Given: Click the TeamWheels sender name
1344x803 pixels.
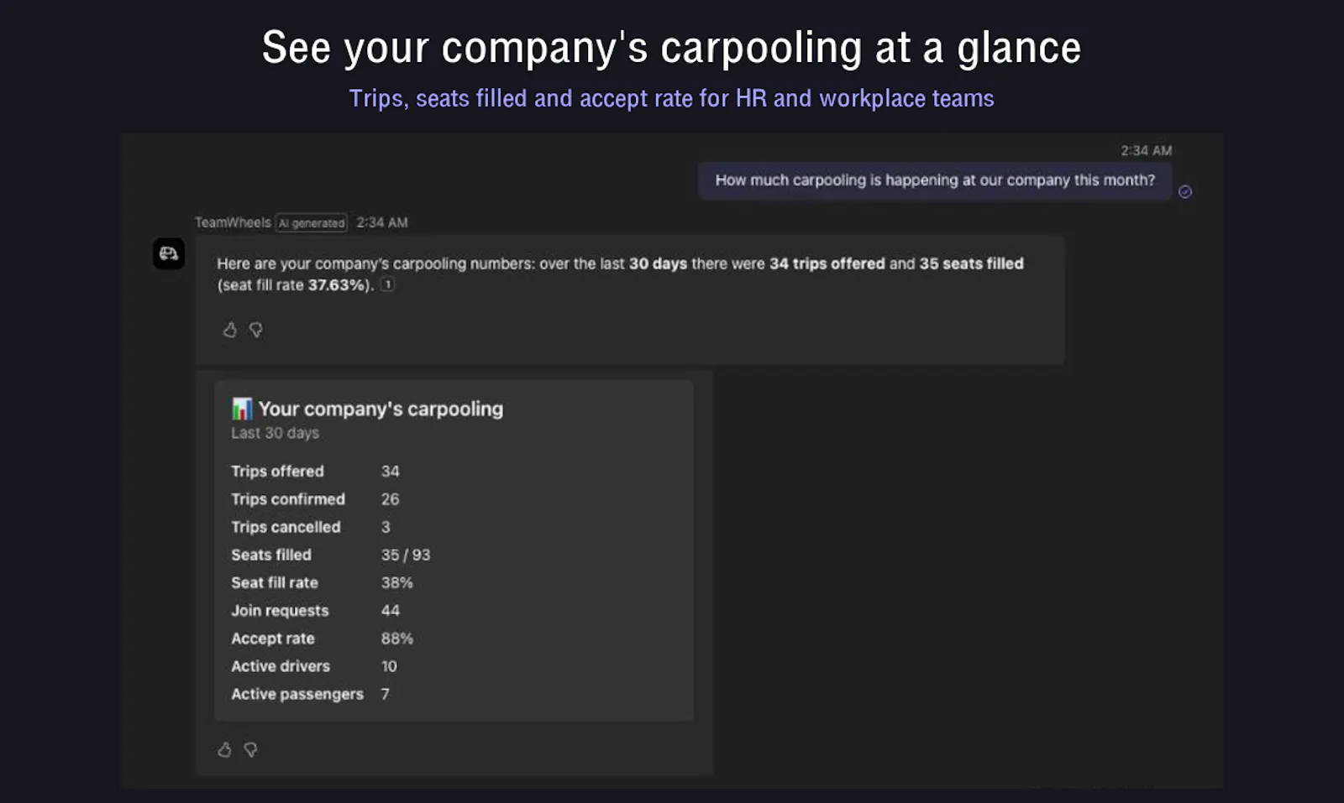Looking at the screenshot, I should 233,222.
